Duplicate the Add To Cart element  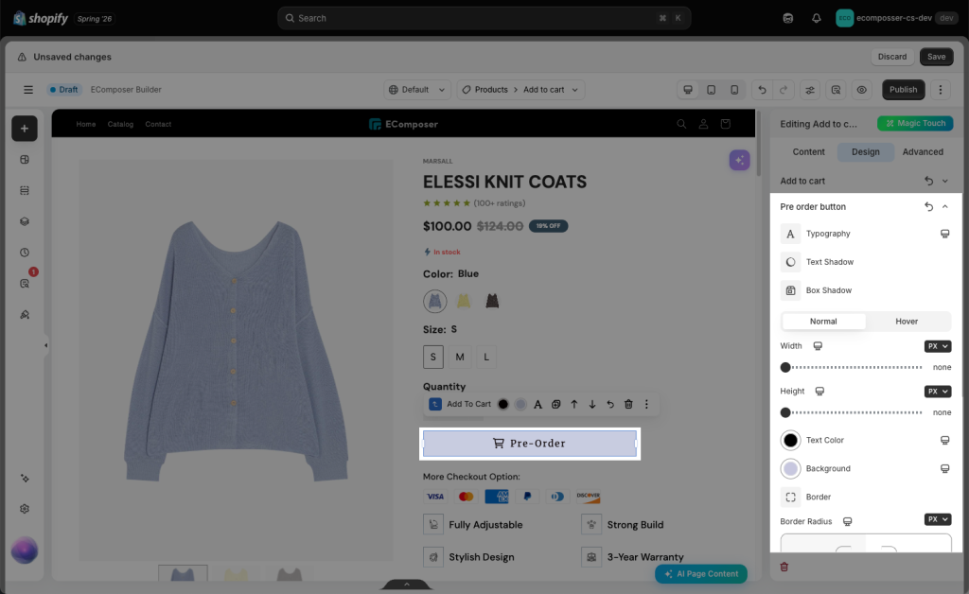click(555, 405)
